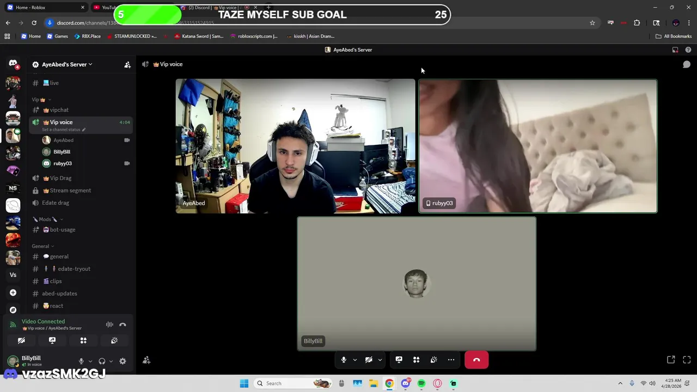The height and width of the screenshot is (392, 697).
Task: Open Discord direct messages home icon
Action: pos(13,64)
